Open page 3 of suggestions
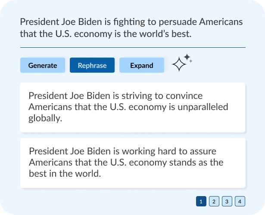Screen dimensions: 265x215 pos(227,201)
